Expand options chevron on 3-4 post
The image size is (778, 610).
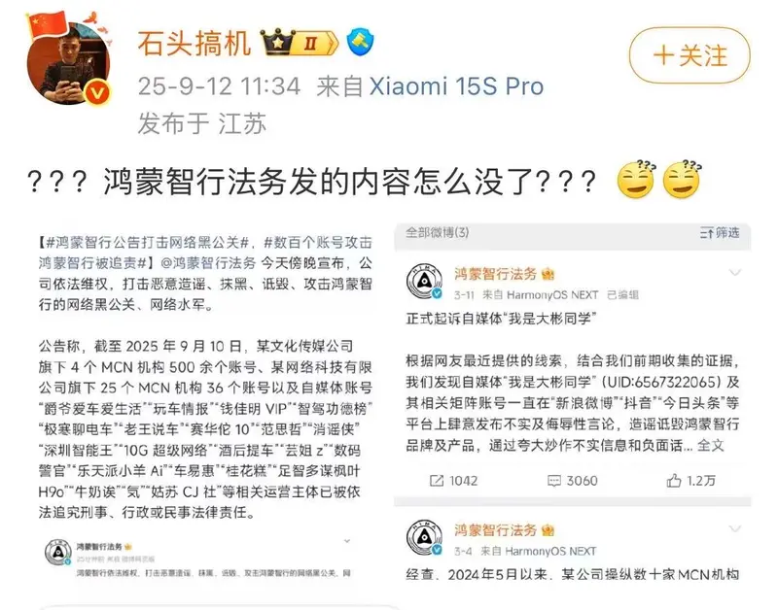[x=735, y=528]
